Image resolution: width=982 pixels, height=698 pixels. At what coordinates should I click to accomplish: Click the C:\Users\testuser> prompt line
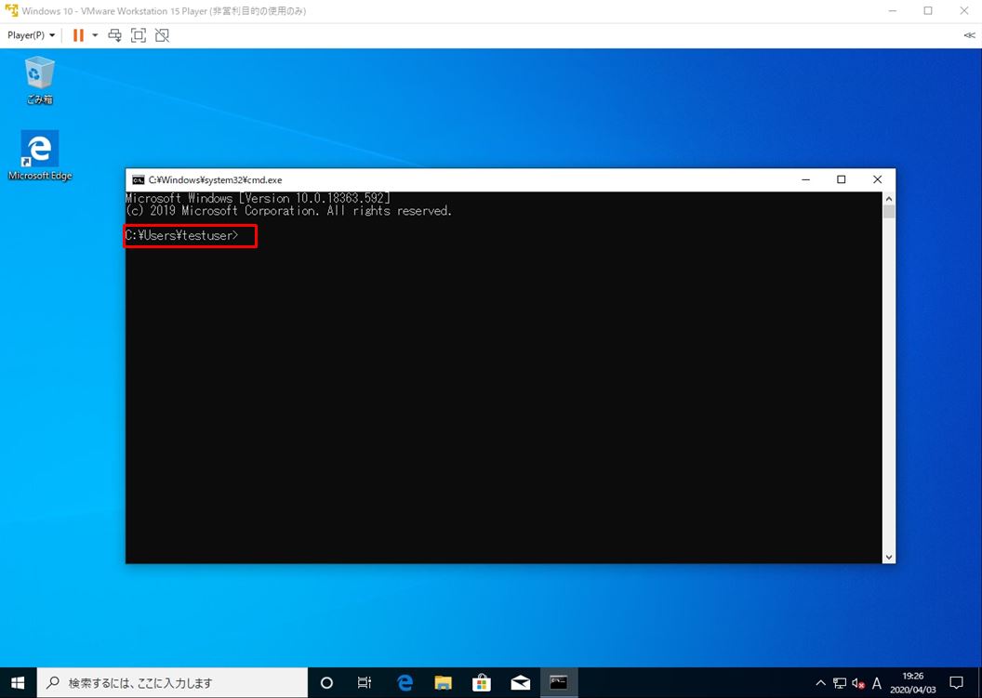(x=182, y=235)
